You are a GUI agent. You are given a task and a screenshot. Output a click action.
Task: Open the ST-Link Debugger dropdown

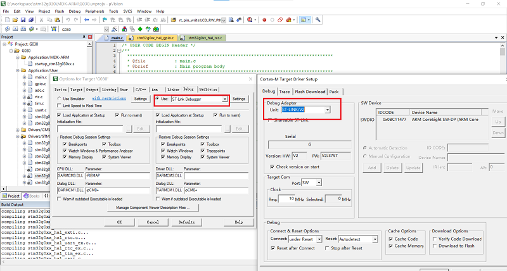tap(224, 99)
